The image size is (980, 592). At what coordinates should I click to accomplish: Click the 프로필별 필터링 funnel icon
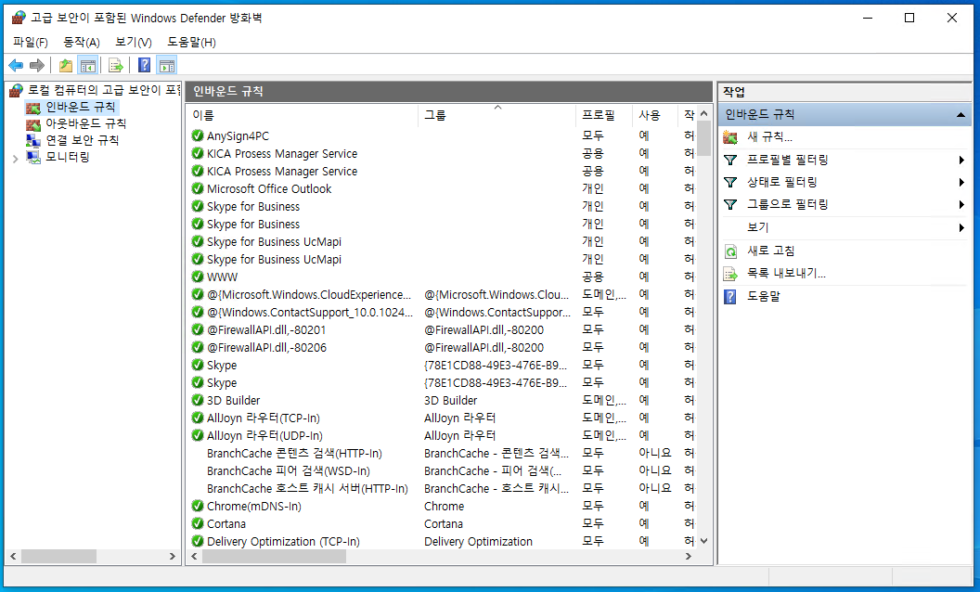point(730,160)
